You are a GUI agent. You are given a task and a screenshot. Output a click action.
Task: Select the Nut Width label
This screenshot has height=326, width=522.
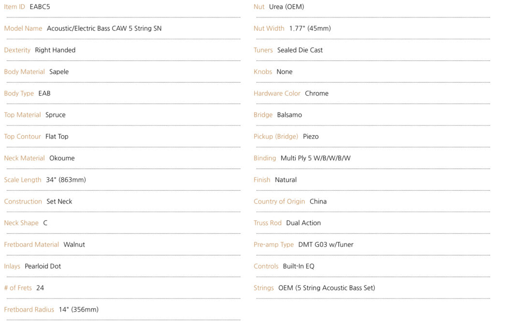[x=269, y=28]
